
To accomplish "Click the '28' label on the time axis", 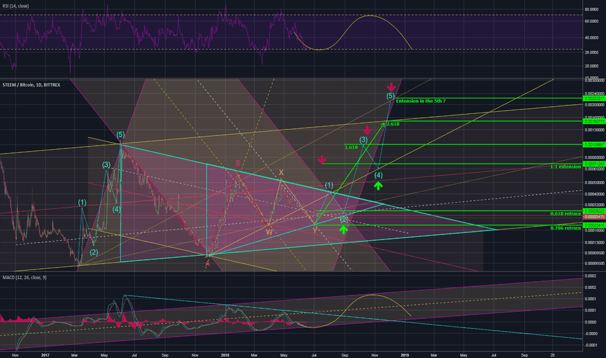I will (x=552, y=355).
